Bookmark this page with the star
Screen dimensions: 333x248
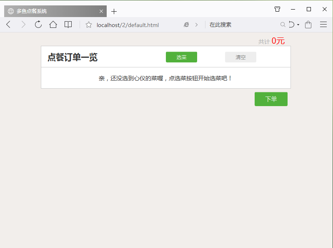tap(88, 25)
